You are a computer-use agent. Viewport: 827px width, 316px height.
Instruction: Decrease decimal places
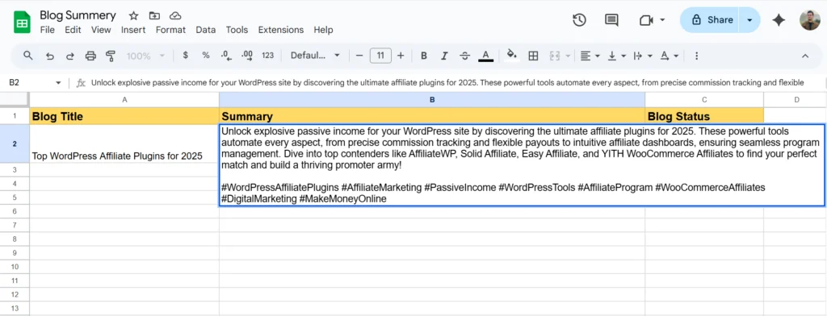click(226, 56)
